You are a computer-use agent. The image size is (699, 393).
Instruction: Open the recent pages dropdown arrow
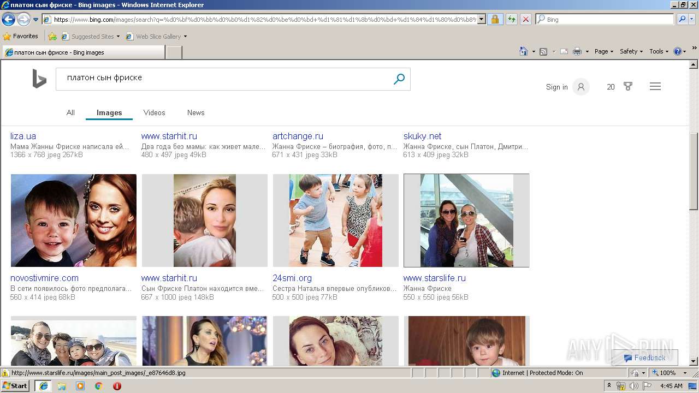click(x=35, y=20)
